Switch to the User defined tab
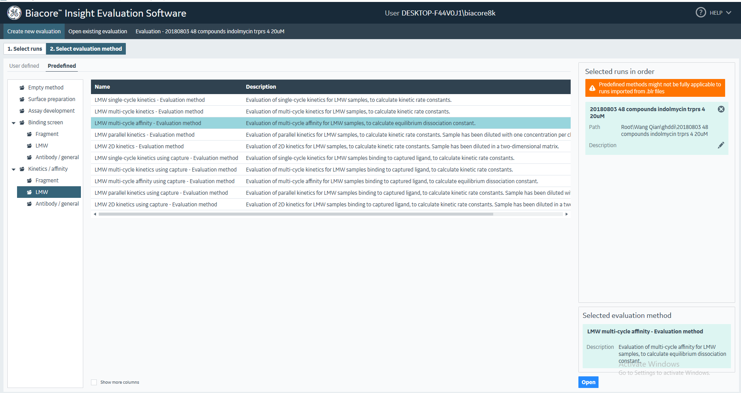Screen dimensions: 741x393 coord(24,66)
